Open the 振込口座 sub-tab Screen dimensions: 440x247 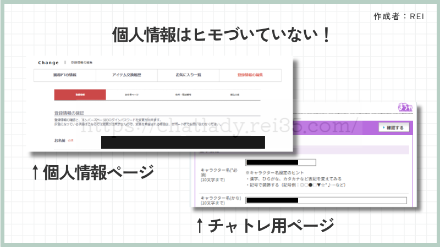click(x=235, y=94)
